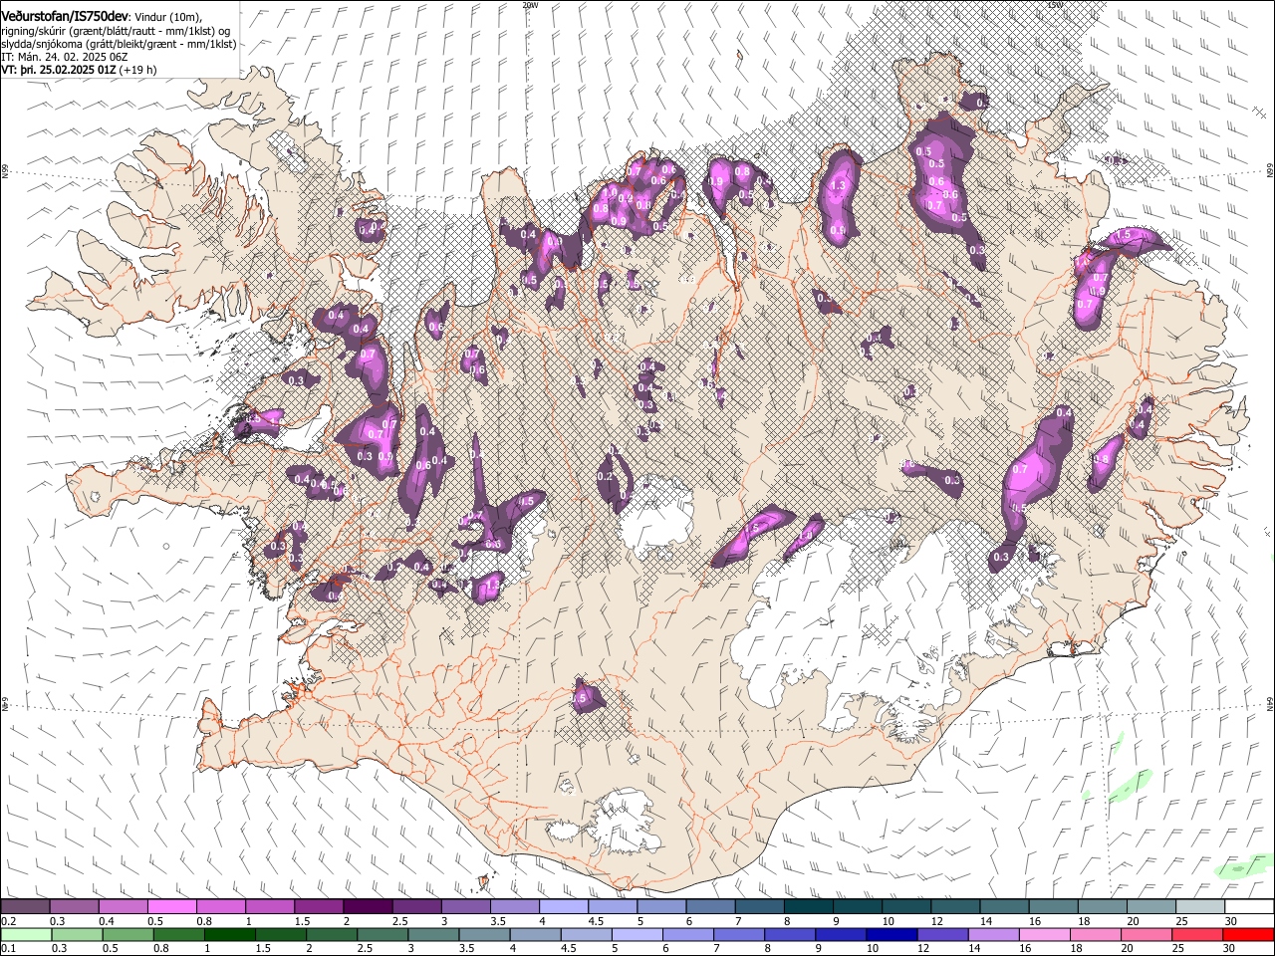1275x956 pixels.
Task: Pick the dark green 1–1.5 bottom-row swatch
Action: point(229,934)
